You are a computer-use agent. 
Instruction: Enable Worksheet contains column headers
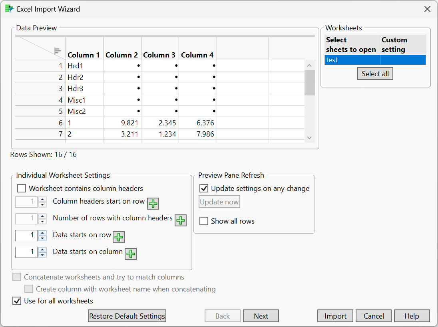(x=22, y=188)
